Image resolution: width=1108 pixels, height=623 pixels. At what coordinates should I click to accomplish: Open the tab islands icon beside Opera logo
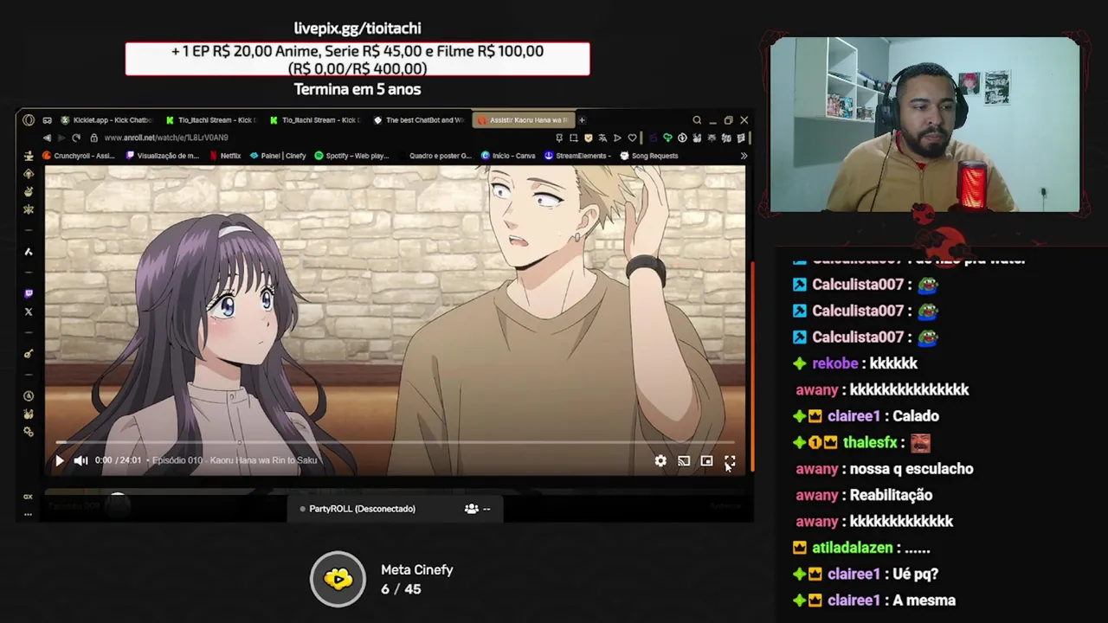[47, 120]
